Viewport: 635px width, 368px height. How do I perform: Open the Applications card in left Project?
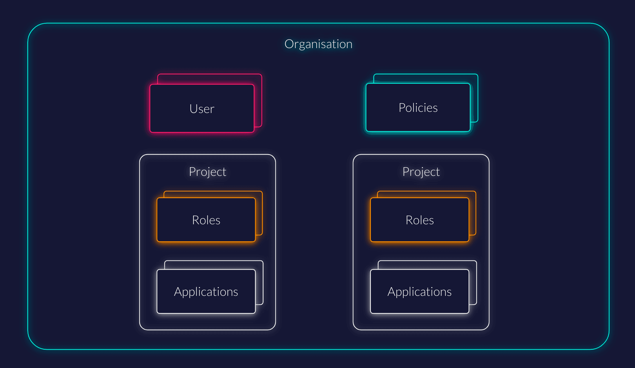click(x=206, y=292)
